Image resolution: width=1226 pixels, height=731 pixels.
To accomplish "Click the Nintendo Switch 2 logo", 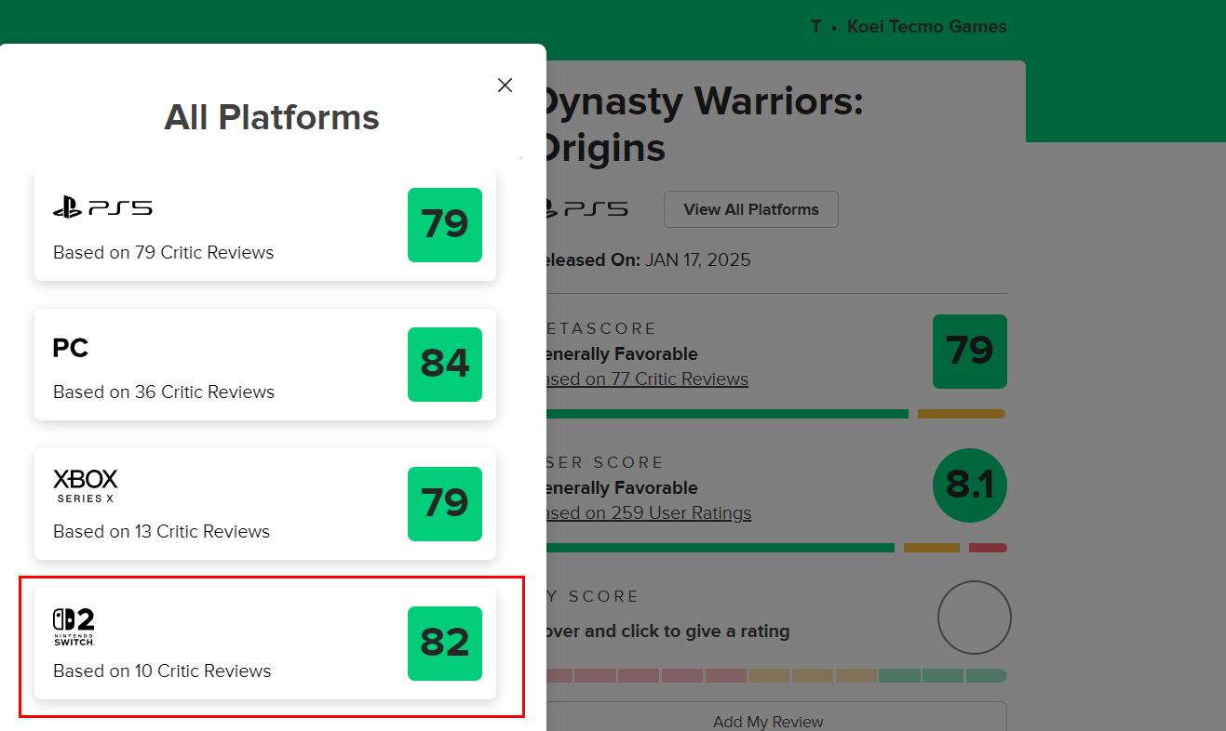I will (74, 627).
